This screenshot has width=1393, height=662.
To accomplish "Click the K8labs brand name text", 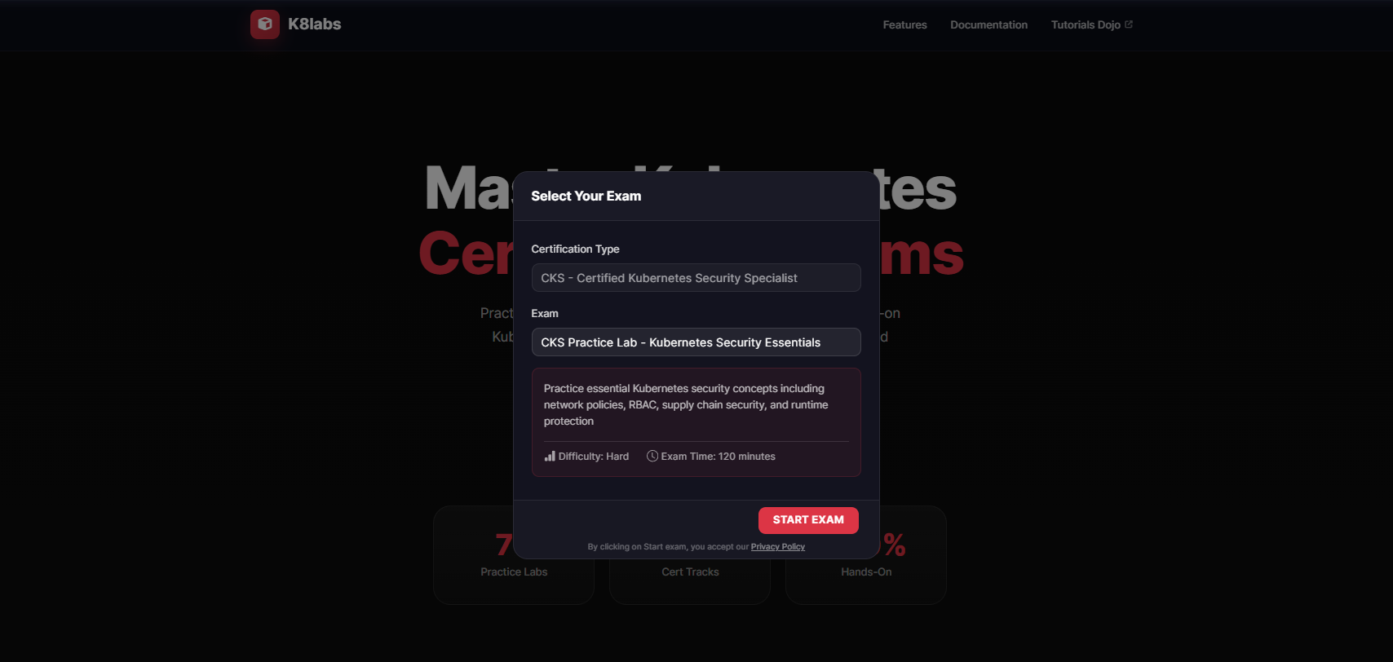I will tap(314, 24).
